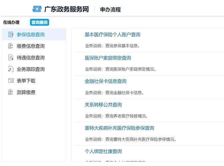Screen dimensions: 224x166
Task: Click the 表单下载 form icon
Action: pos(11,81)
